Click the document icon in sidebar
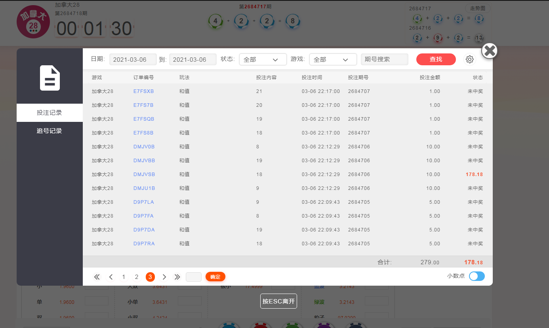The height and width of the screenshot is (328, 549). click(50, 78)
